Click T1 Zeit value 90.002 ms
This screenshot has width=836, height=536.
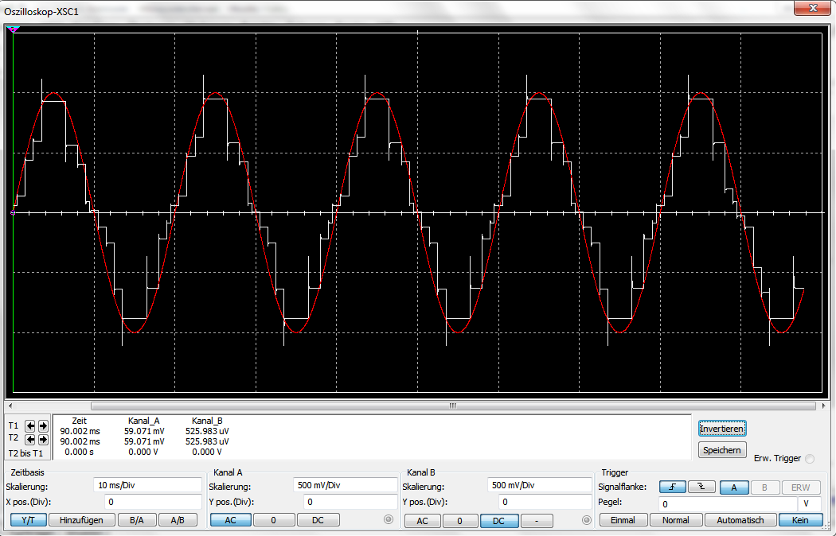click(x=80, y=431)
